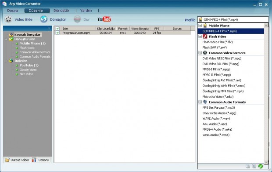
Task: Sort by Video Boyutu column header
Action: 140,29
